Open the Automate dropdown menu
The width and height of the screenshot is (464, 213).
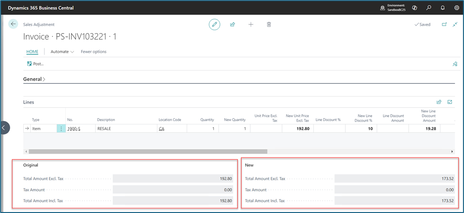pyautogui.click(x=62, y=52)
